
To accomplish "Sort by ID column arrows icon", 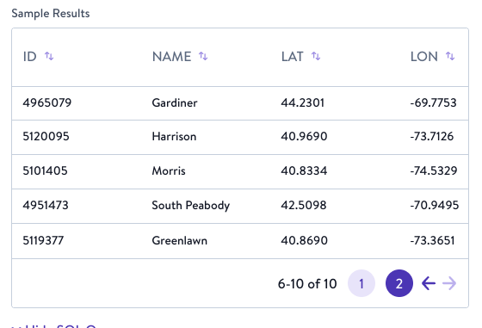I will pyautogui.click(x=49, y=56).
